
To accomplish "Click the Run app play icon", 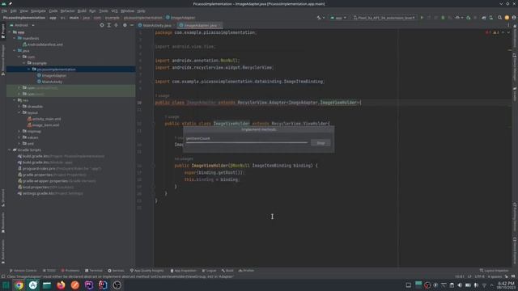I will click(422, 18).
